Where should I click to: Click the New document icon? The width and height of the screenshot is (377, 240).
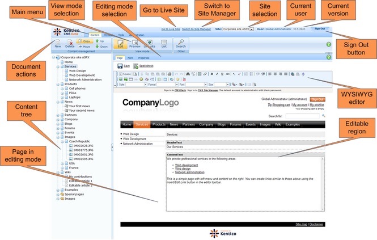pyautogui.click(x=58, y=43)
